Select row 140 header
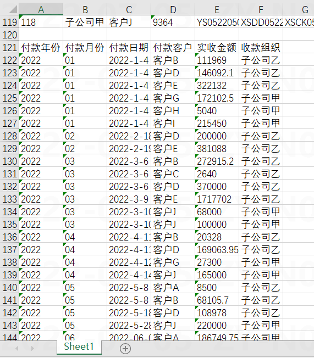 (x=9, y=288)
